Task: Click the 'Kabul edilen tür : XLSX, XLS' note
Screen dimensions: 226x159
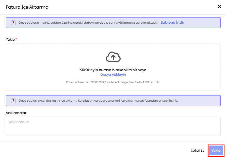Action: 113,82
